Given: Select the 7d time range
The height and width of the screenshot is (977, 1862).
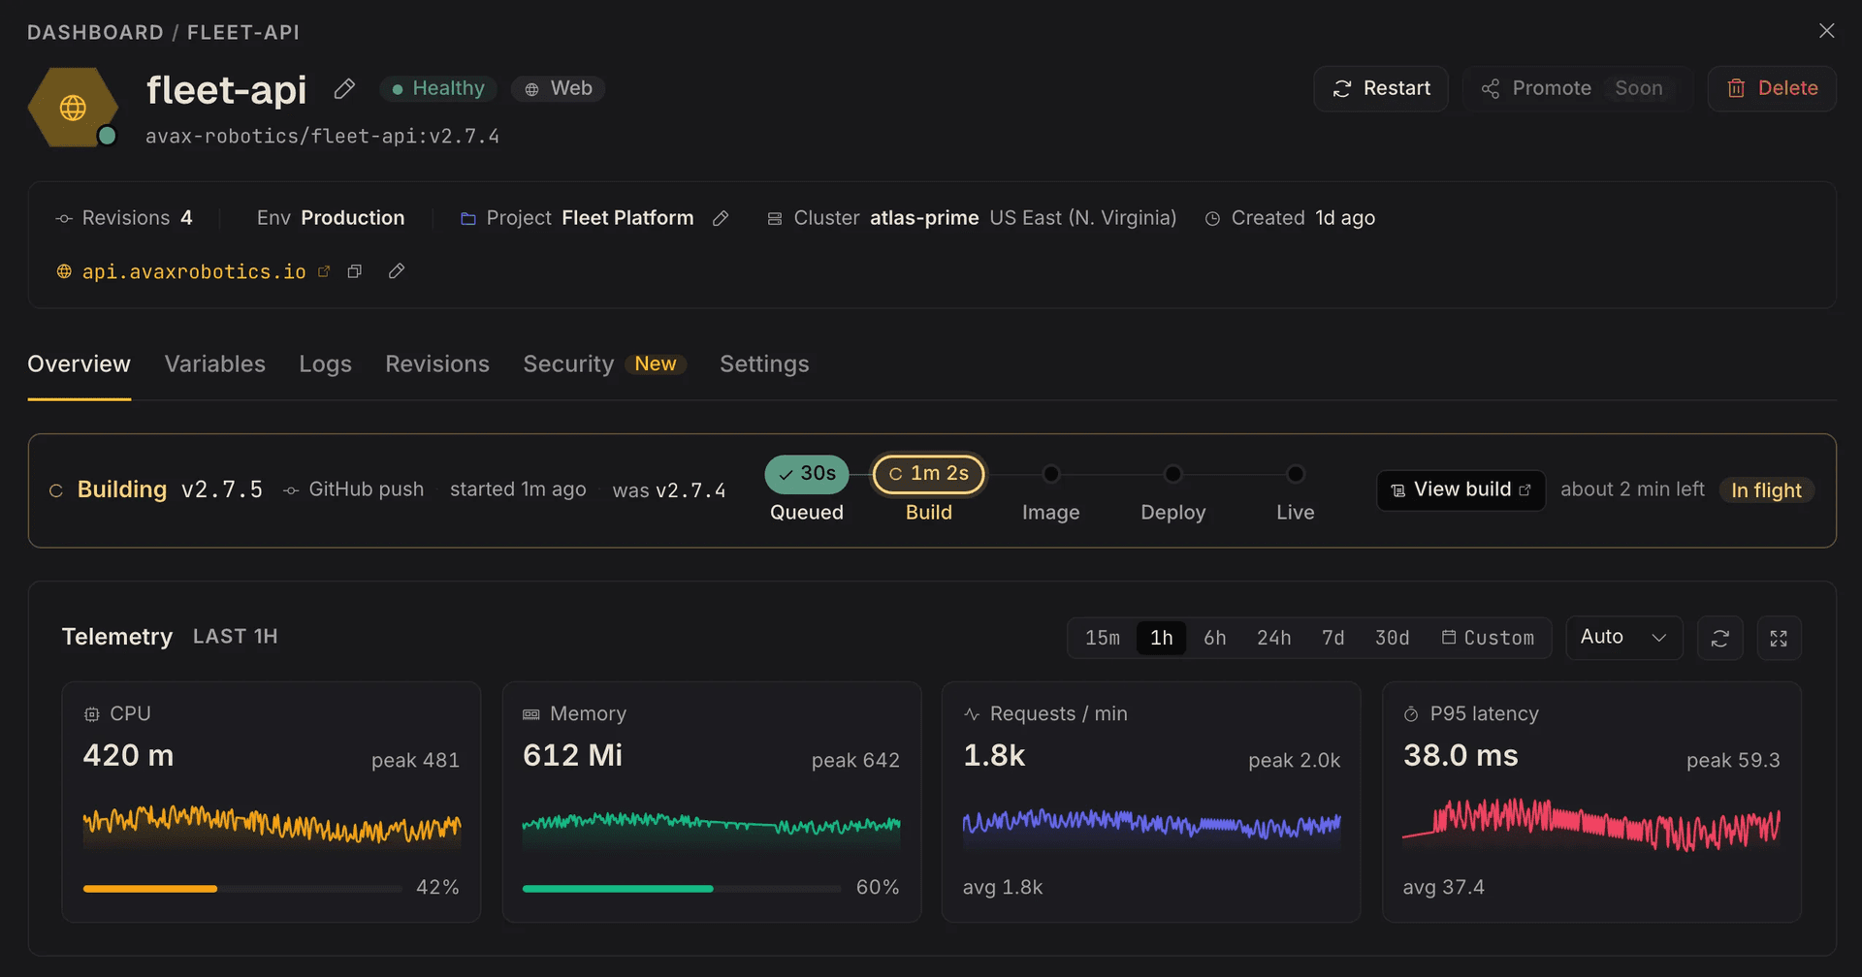Looking at the screenshot, I should [1333, 638].
